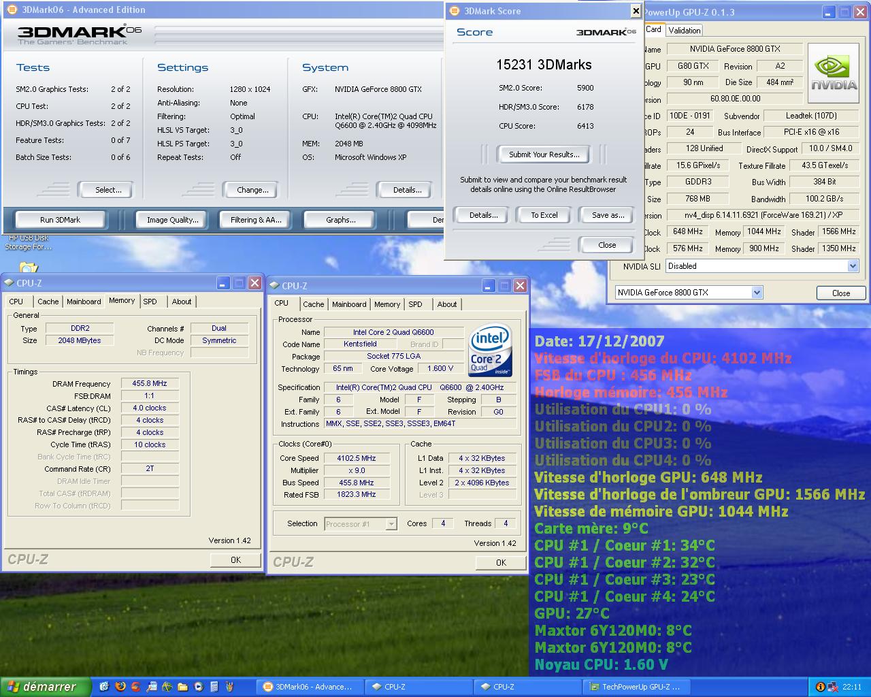
Task: Expand the NVIDIA SLI Disabled dropdown
Action: click(x=853, y=266)
